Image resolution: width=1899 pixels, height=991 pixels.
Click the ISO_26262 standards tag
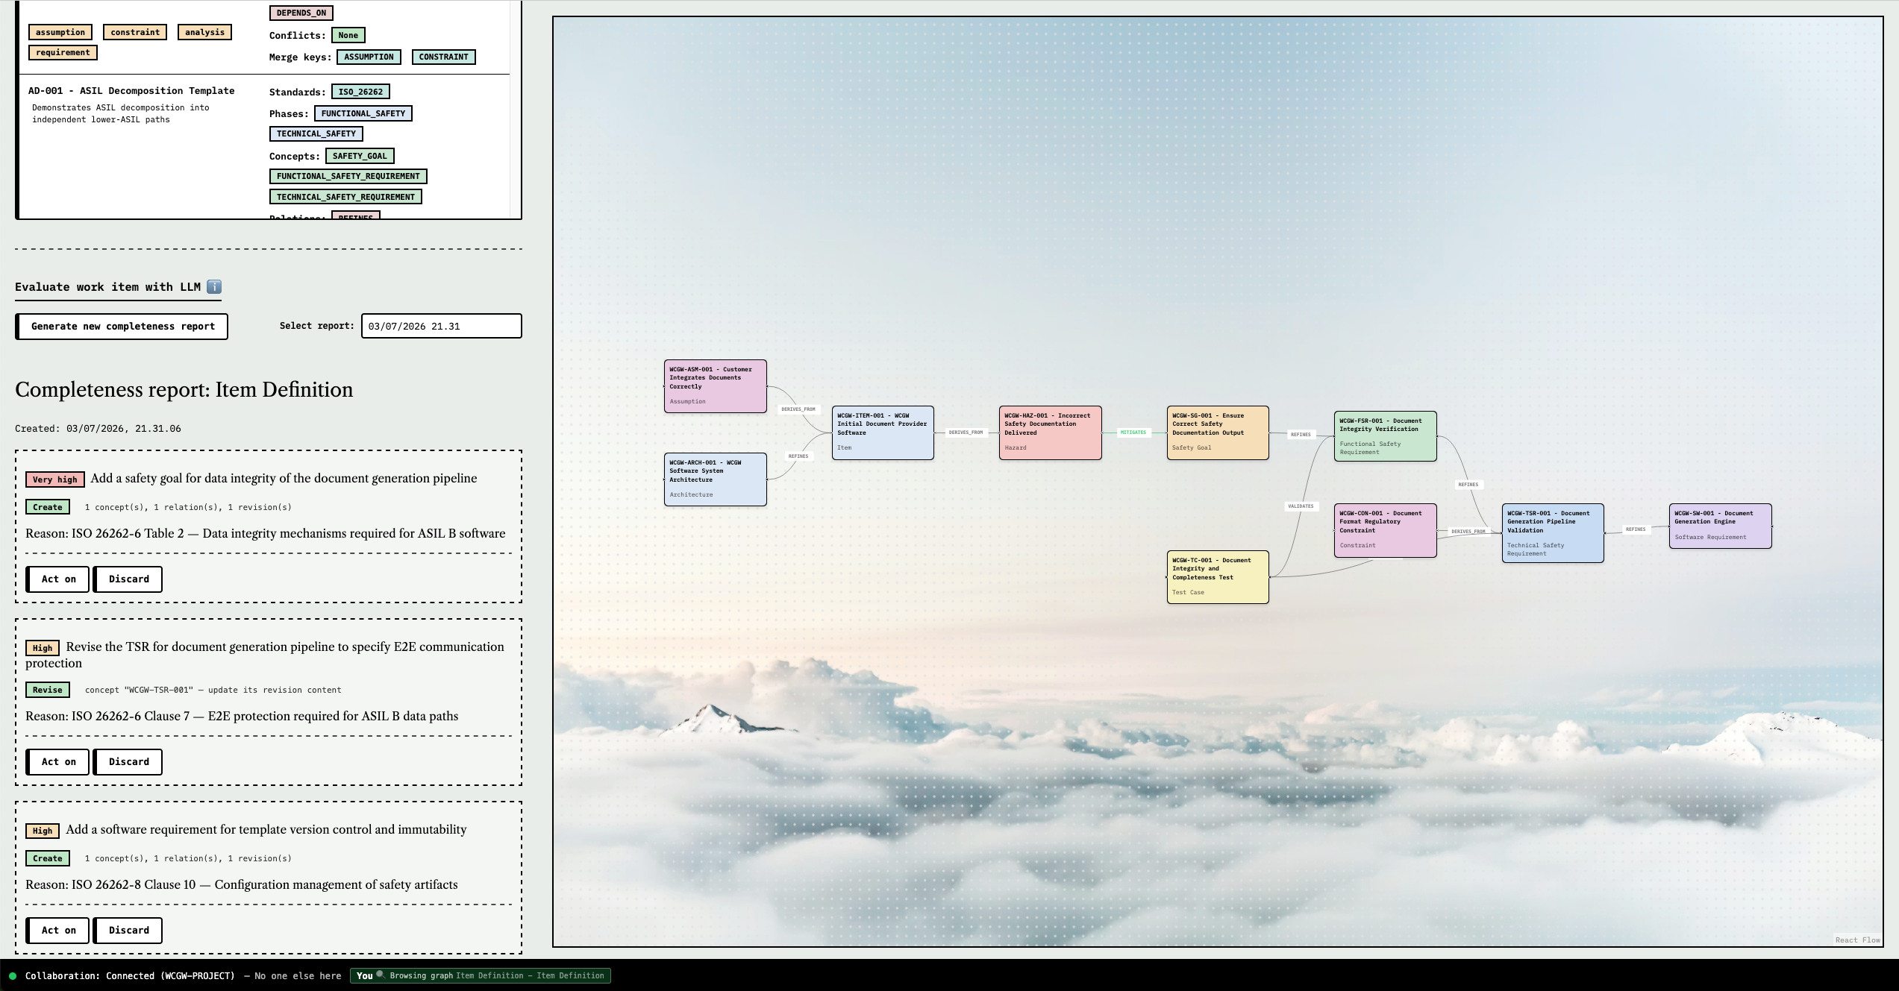coord(360,92)
